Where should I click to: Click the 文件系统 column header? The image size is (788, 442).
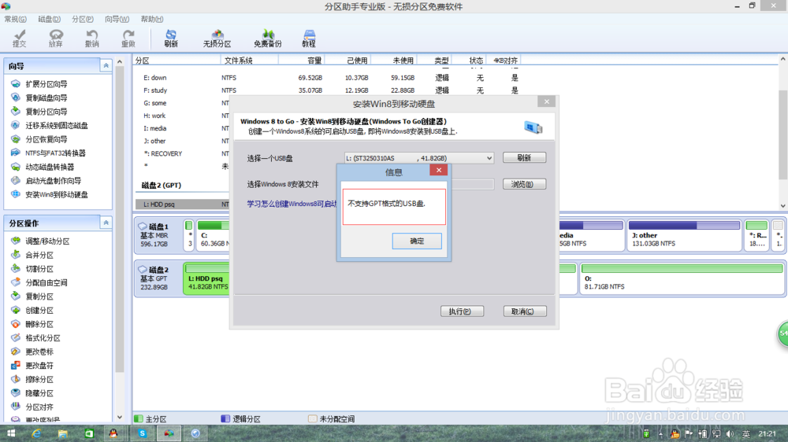249,61
